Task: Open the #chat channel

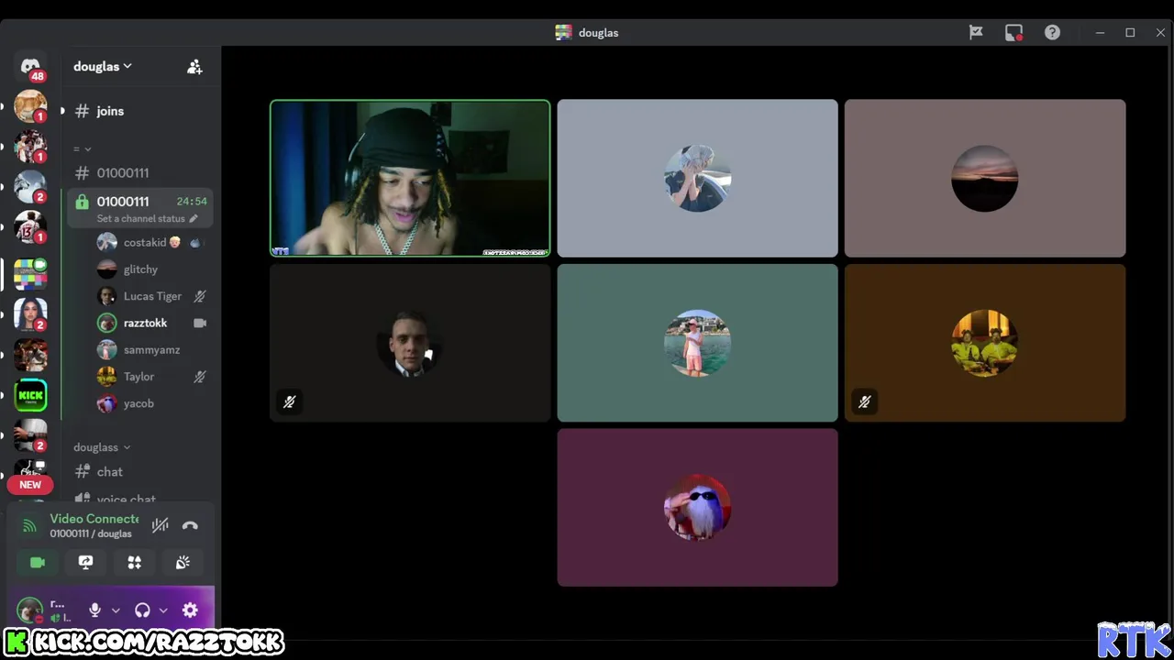Action: [139, 471]
